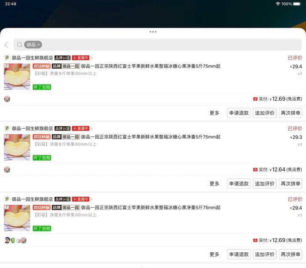Tap the 坏了包赔 tag on second order

(x=42, y=158)
